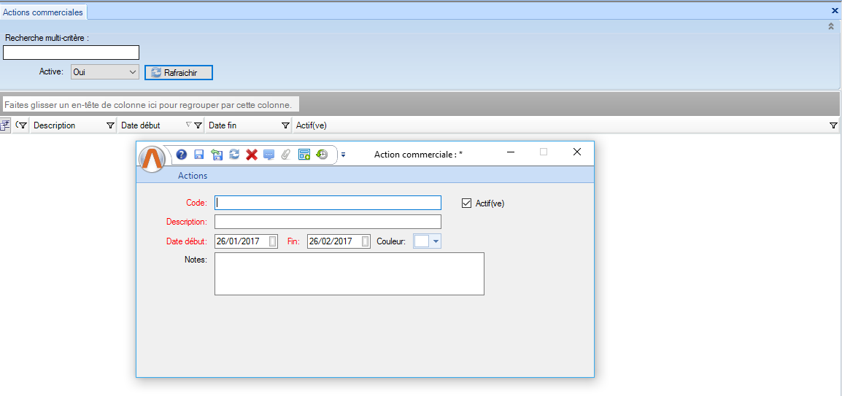Click the refresh arrows icon in the dialog toolbar
842x396 pixels.
(x=234, y=155)
